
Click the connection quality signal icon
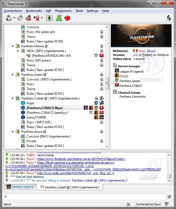coord(167,204)
